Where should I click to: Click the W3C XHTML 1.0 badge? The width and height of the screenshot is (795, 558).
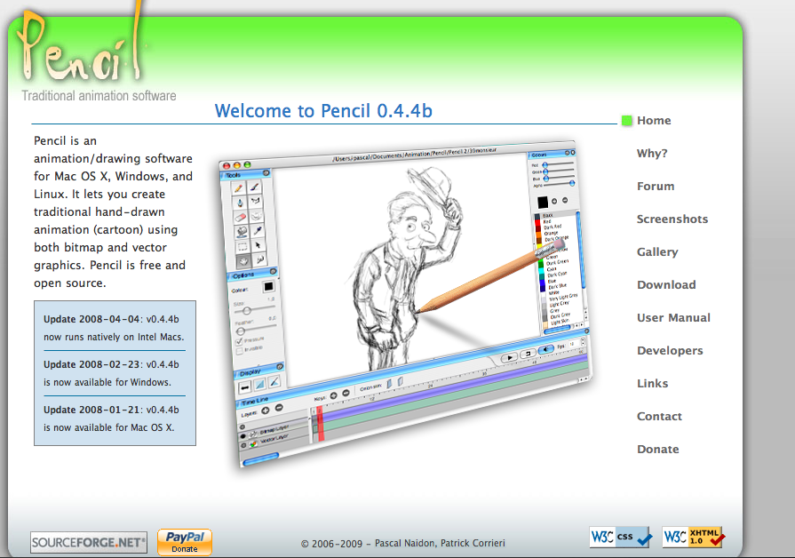tap(693, 537)
